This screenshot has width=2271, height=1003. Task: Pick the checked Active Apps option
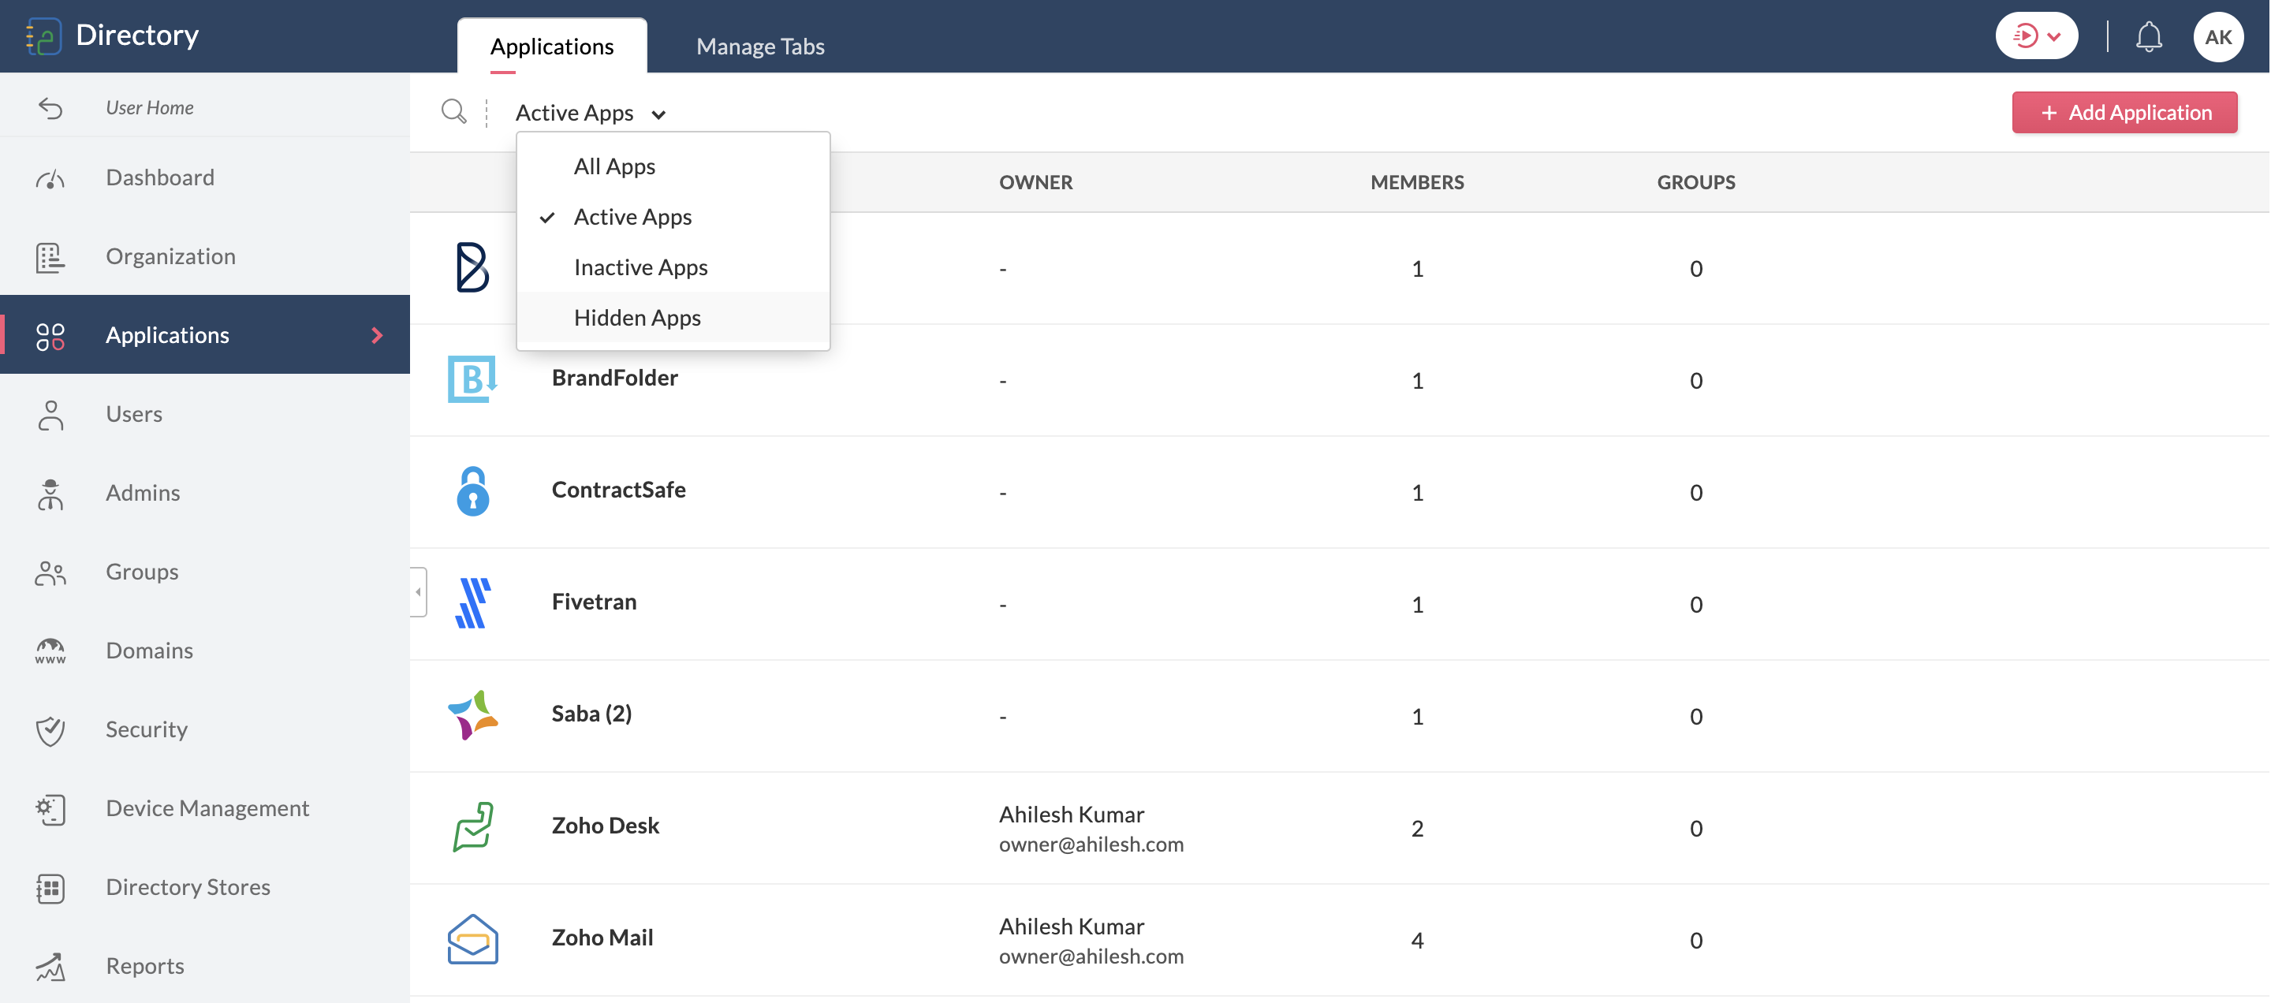[x=632, y=217]
